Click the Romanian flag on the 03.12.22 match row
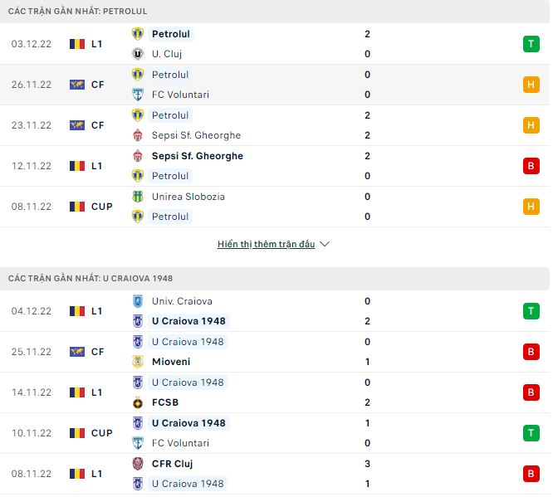This screenshot has height=497, width=553. pos(77,44)
